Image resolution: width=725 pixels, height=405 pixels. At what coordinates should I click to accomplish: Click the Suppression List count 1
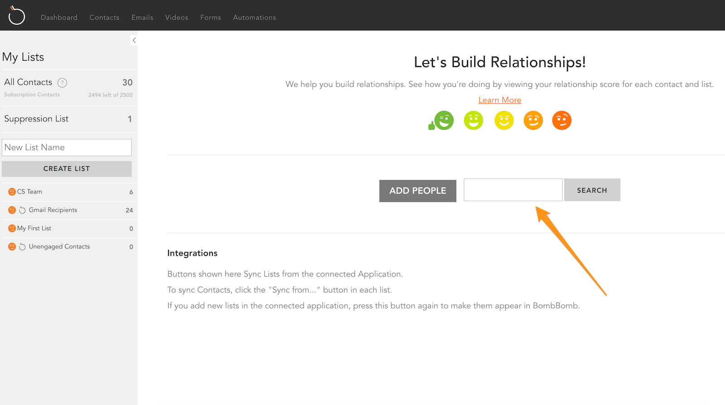(130, 119)
